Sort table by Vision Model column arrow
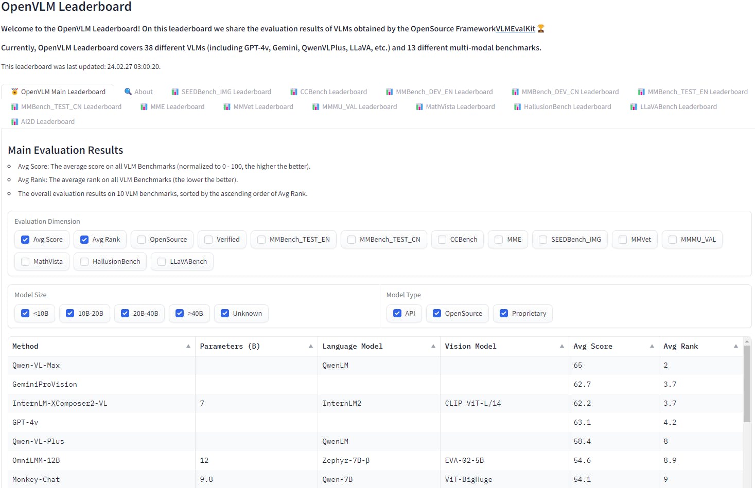The width and height of the screenshot is (755, 488). coord(562,347)
